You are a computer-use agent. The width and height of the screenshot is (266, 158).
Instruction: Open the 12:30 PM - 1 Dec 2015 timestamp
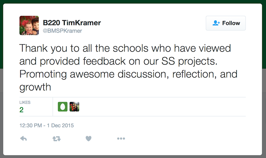point(46,125)
